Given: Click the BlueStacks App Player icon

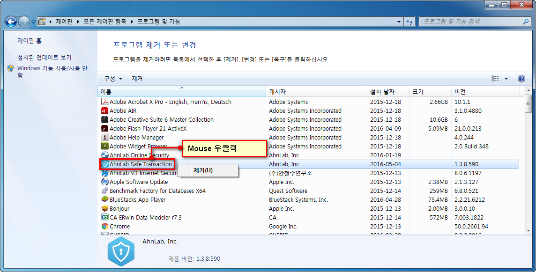Looking at the screenshot, I should [x=104, y=199].
